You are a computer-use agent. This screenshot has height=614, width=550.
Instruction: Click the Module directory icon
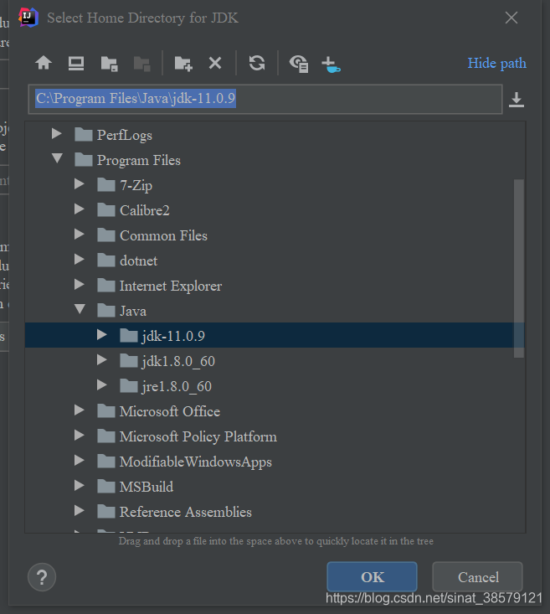[x=141, y=64]
